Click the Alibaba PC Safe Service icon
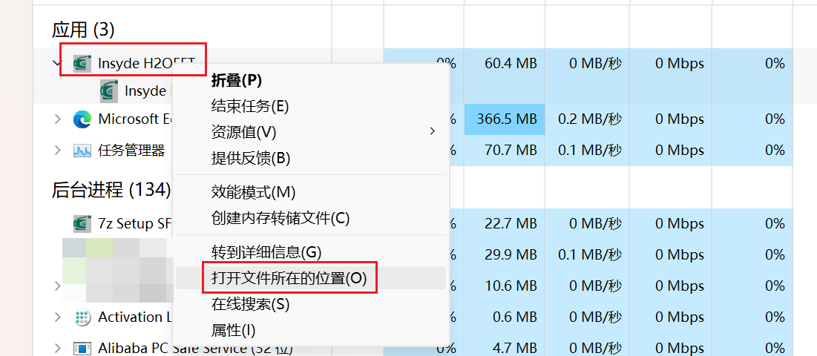The image size is (817, 356). 82,348
